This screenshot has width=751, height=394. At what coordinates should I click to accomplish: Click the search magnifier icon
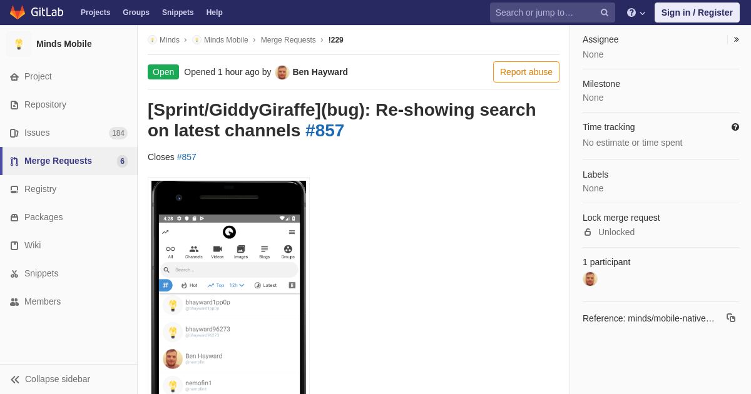[x=604, y=13]
